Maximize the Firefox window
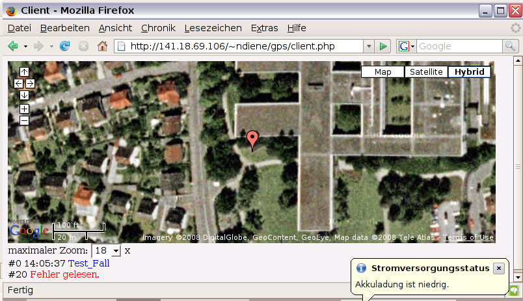This screenshot has width=523, height=301. coord(501,11)
